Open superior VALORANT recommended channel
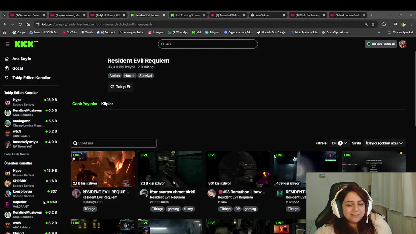 (31, 204)
